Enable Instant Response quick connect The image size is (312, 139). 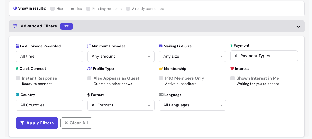click(x=18, y=78)
